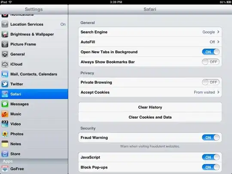Open Brightness & Wallpaper settings
232x174 pixels.
point(34,34)
